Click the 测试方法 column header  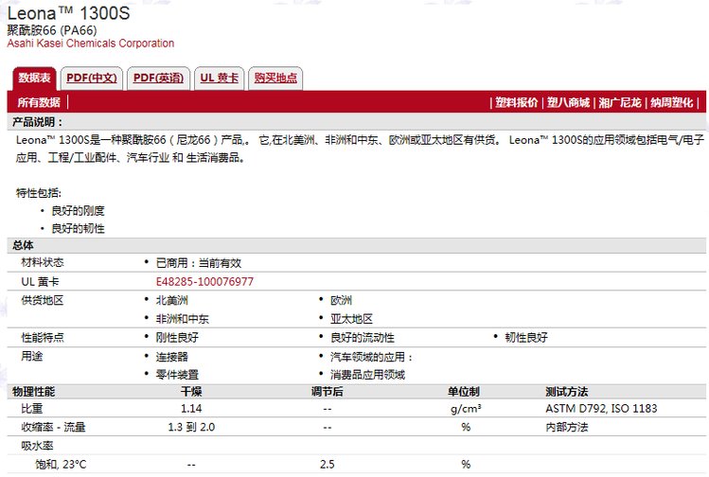(567, 392)
